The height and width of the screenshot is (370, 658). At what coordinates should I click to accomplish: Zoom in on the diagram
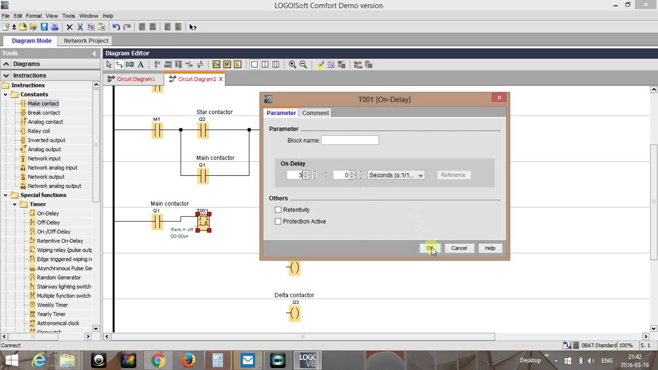coord(293,64)
